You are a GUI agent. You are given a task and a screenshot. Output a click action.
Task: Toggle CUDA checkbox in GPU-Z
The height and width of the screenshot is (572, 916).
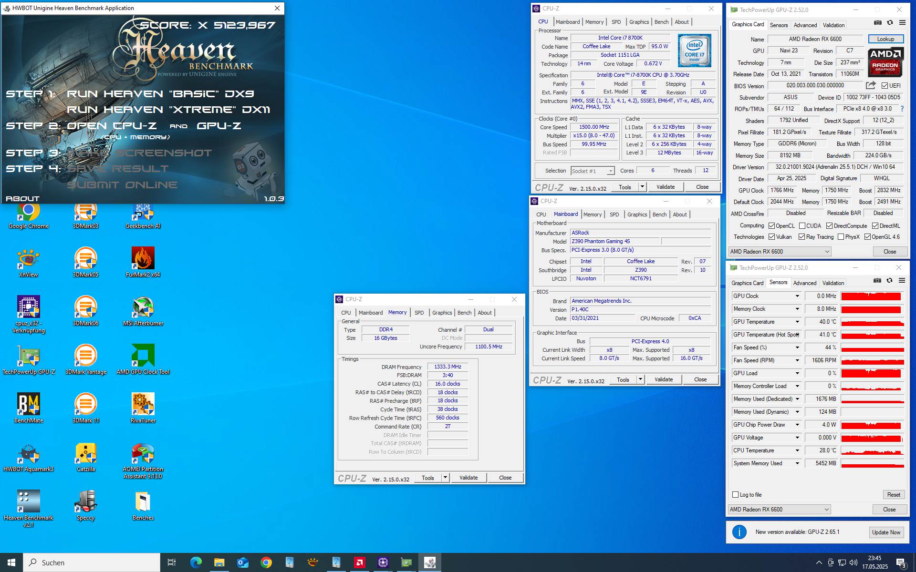click(802, 226)
